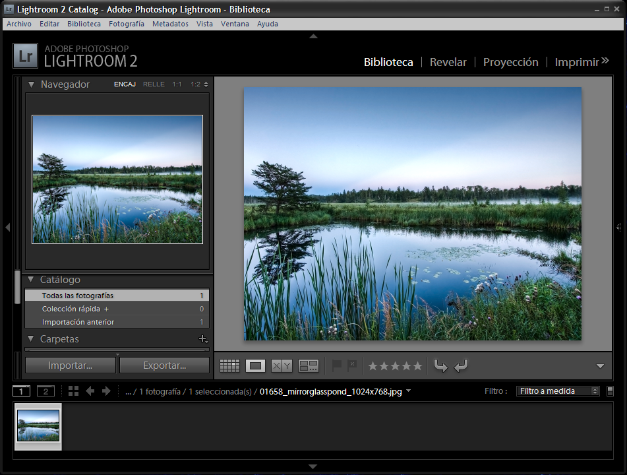Click the Importar... button
The width and height of the screenshot is (627, 475).
point(70,365)
